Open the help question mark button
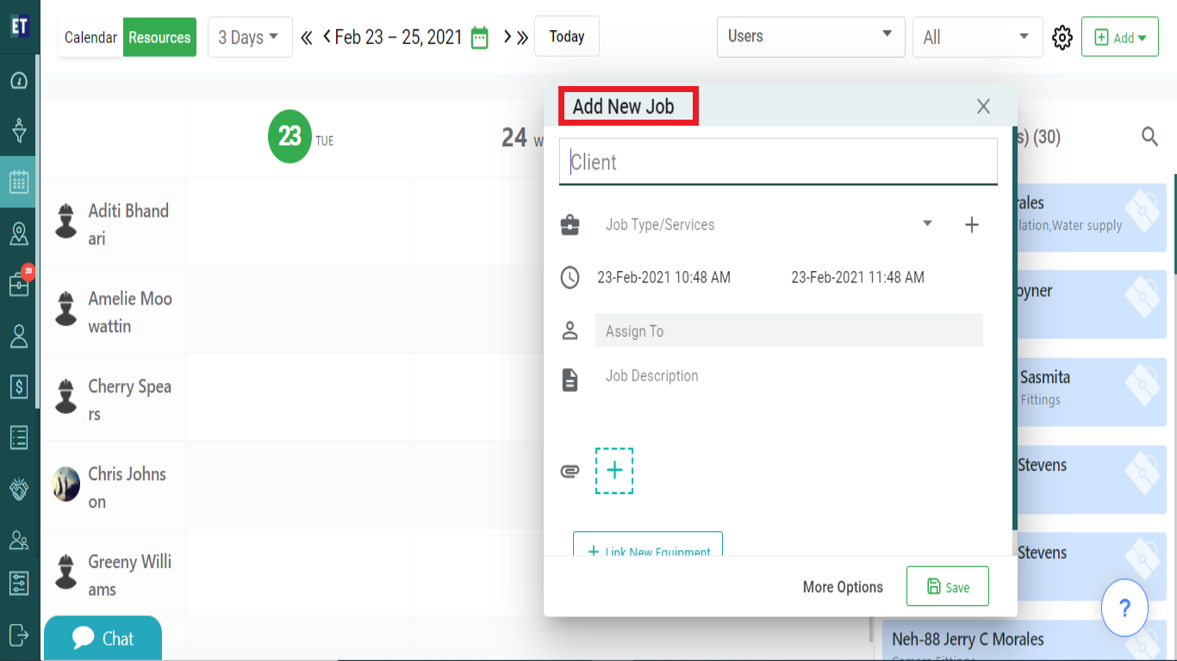Viewport: 1177px width, 661px height. (1124, 608)
